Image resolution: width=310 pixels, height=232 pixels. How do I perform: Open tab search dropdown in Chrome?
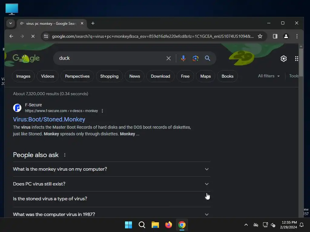pyautogui.click(x=11, y=23)
